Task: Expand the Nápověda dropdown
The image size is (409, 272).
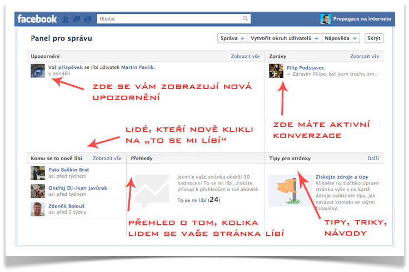Action: coord(341,38)
